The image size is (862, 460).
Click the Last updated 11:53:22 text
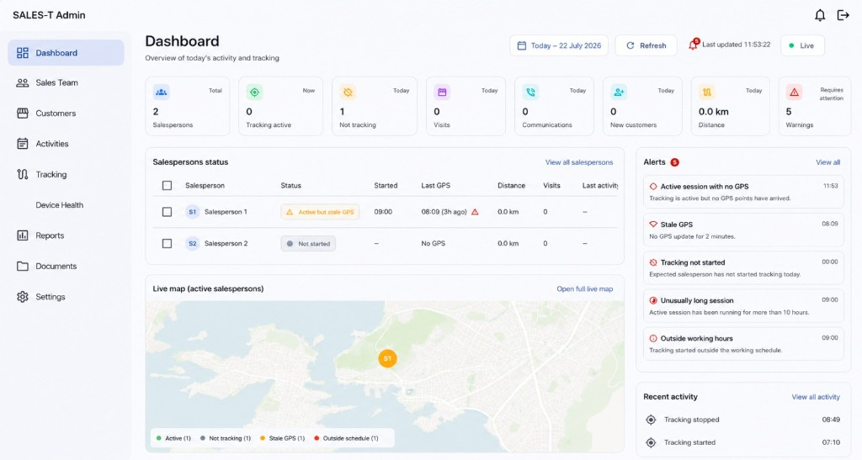point(736,45)
